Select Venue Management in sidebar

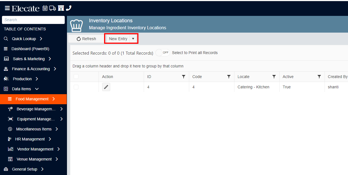coord(33,159)
